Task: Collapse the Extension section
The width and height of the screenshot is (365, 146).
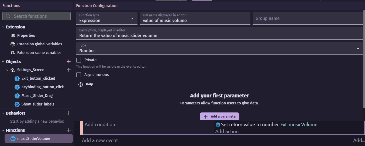Action: [x=3, y=27]
